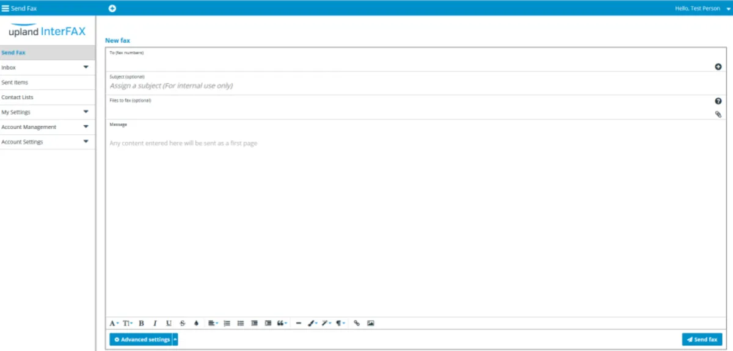Open the font size dropdown in editor toolbar
The height and width of the screenshot is (351, 733).
click(x=128, y=323)
